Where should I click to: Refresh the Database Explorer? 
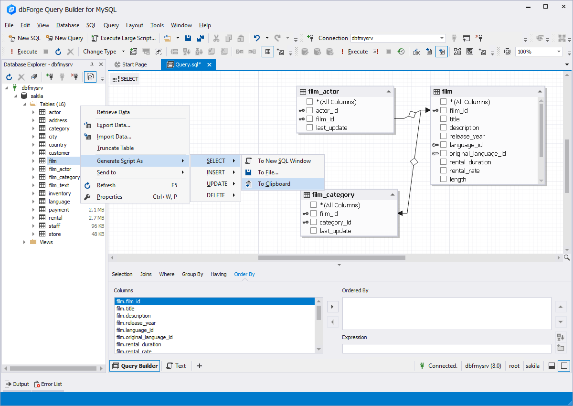point(9,76)
